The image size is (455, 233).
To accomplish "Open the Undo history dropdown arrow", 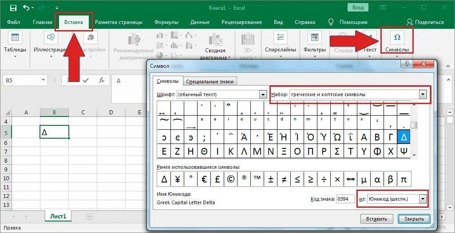I will coord(32,8).
